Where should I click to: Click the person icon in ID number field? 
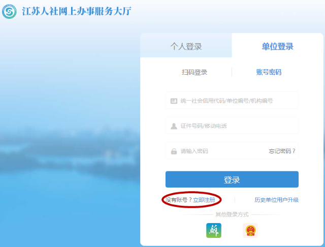pyautogui.click(x=174, y=126)
